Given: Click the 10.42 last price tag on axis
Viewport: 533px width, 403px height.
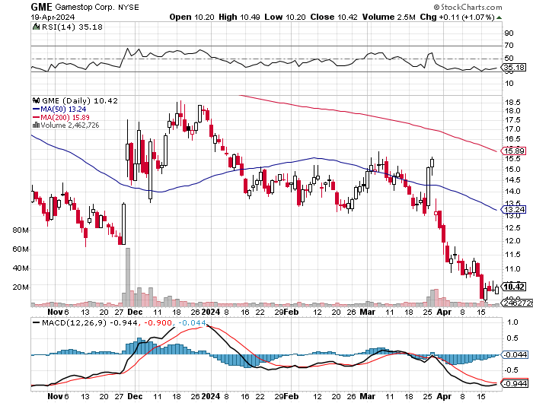Looking at the screenshot, I should [514, 287].
